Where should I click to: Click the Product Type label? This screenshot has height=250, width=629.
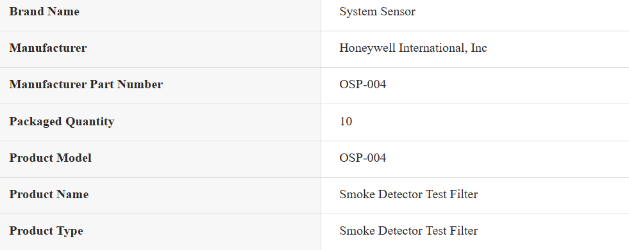(46, 231)
